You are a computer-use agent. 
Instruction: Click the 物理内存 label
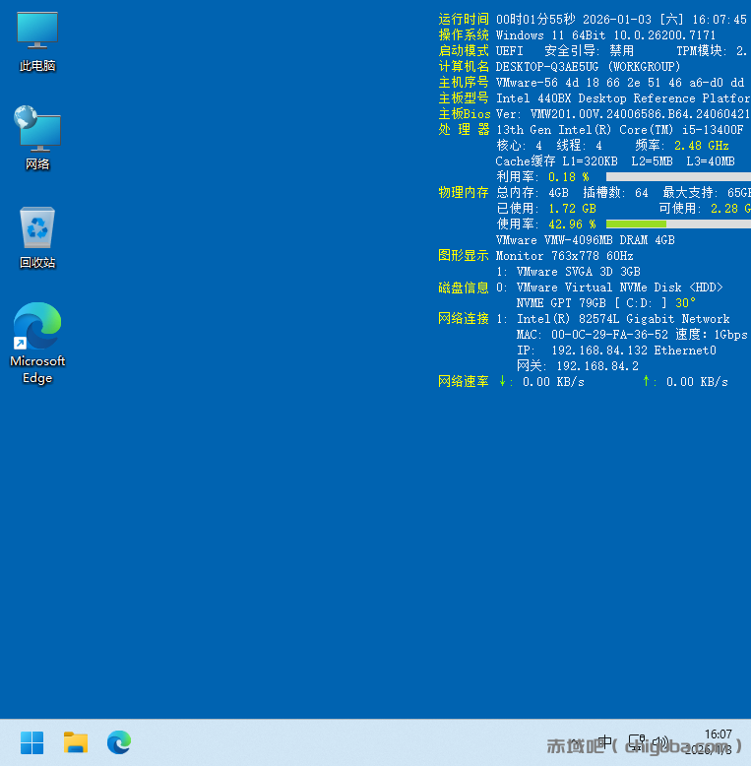(x=463, y=192)
